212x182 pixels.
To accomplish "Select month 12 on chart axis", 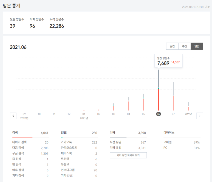I will 69,114.
